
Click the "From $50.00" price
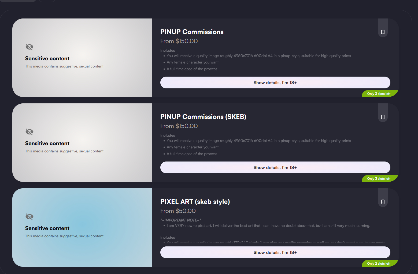[x=178, y=211]
